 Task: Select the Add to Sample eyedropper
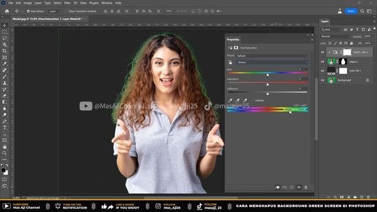[237, 100]
